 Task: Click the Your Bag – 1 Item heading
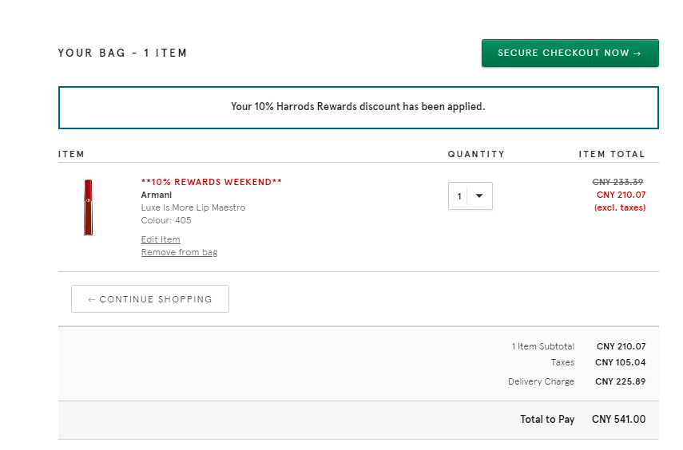[122, 53]
